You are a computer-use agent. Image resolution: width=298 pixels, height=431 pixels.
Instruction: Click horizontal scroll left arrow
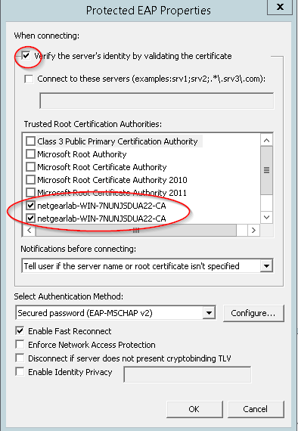pos(29,230)
